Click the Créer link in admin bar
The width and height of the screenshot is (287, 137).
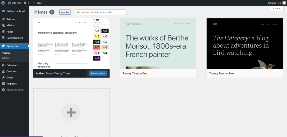pyautogui.click(x=40, y=3)
